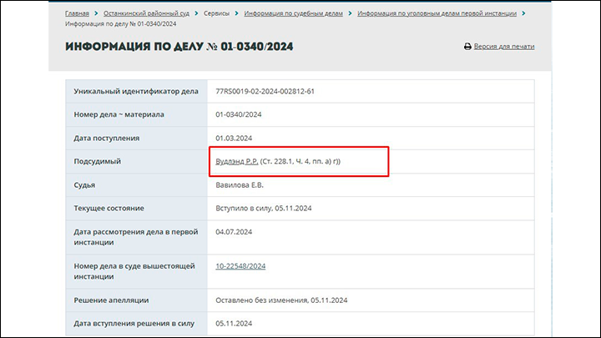The image size is (601, 338).
Task: Select the case identifier 77RS0019-02-2024-002812-61
Action: click(x=265, y=91)
